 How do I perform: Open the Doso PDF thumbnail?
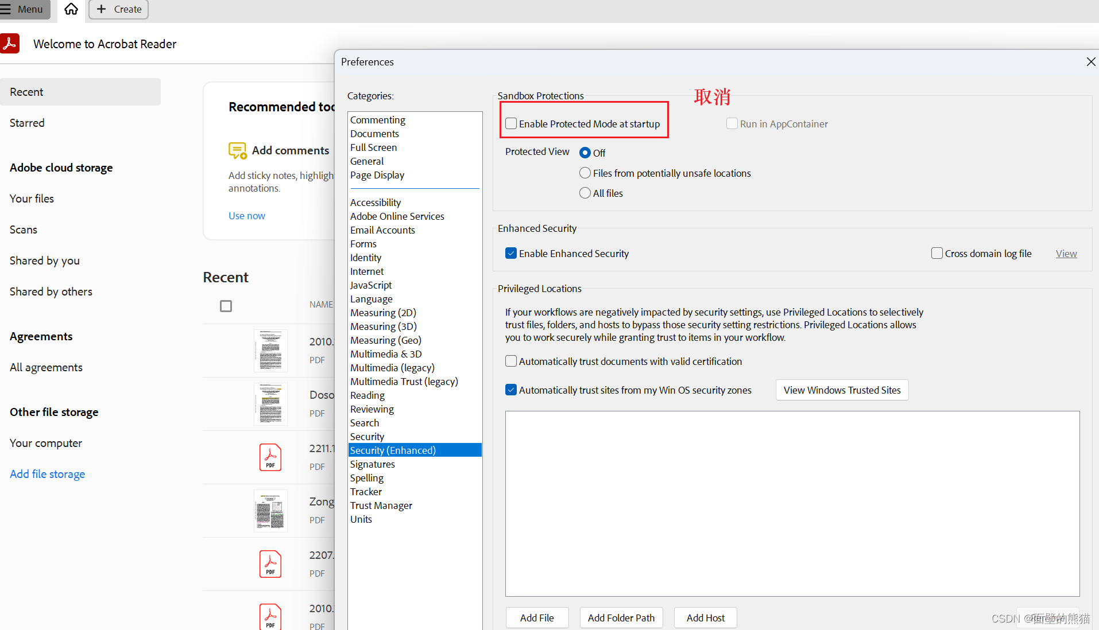coord(270,404)
